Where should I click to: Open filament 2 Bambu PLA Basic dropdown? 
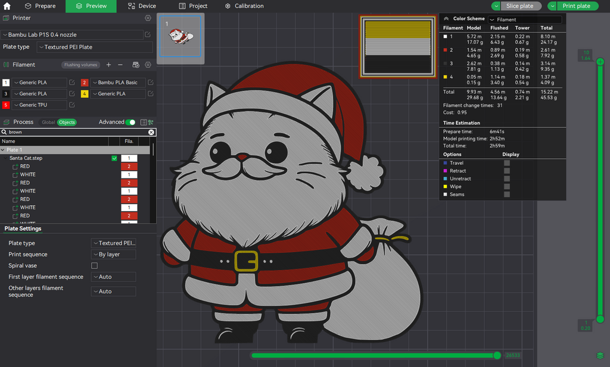[x=118, y=82]
